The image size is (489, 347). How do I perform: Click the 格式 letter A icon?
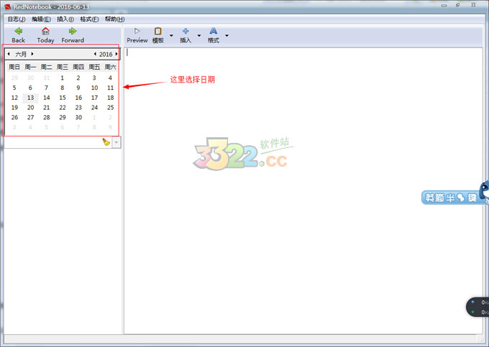point(214,31)
